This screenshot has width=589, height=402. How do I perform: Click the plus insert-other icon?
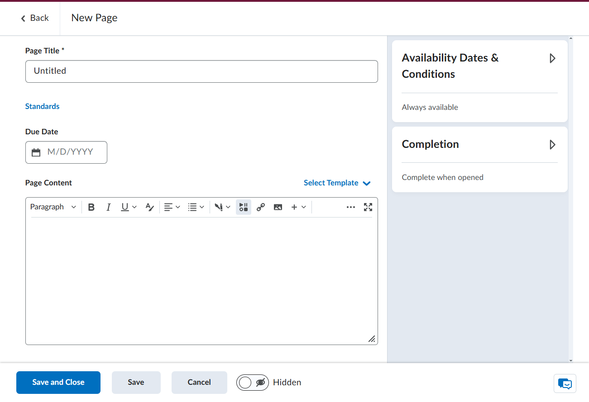(x=294, y=207)
